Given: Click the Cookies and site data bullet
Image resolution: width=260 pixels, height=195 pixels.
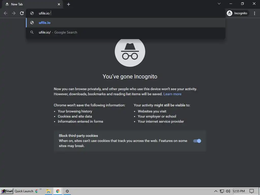Looking at the screenshot, I should 75,116.
